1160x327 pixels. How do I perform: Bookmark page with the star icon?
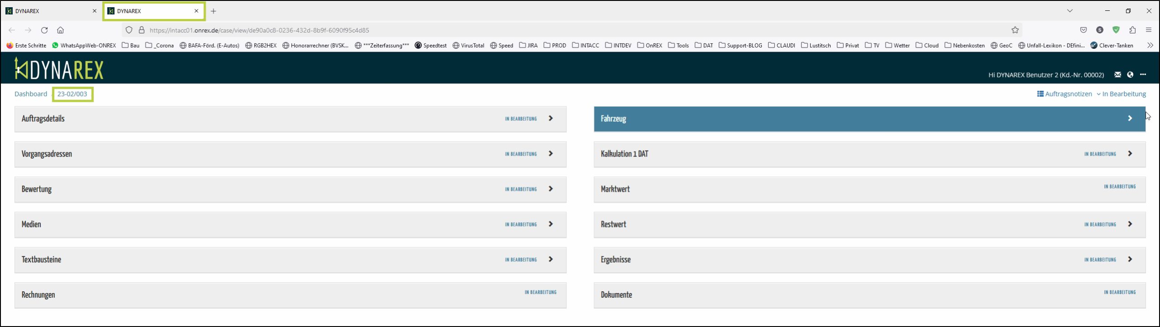tap(1015, 30)
